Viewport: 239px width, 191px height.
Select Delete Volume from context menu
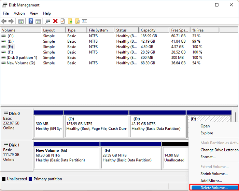(214, 188)
